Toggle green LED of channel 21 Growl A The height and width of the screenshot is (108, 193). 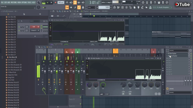point(19,30)
